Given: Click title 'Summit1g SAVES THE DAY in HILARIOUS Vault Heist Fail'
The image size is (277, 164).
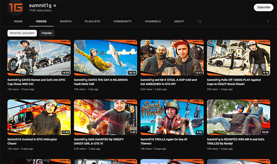Looking at the screenshot, I should 101,82.
